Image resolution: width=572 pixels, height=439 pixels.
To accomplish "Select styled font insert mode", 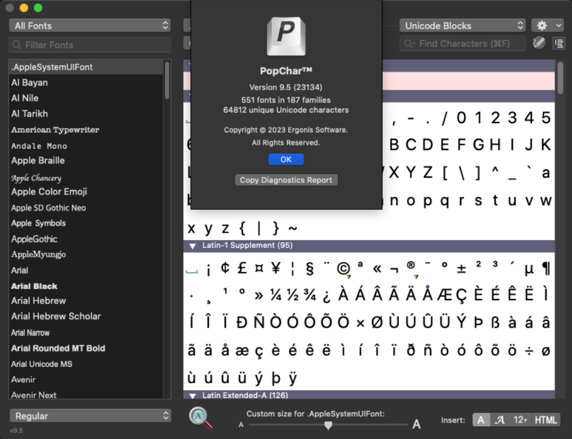I will pos(500,420).
